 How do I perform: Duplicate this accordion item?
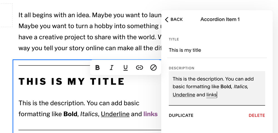pos(181,116)
